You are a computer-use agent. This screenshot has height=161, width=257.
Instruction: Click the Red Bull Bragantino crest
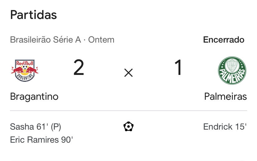coord(25,71)
